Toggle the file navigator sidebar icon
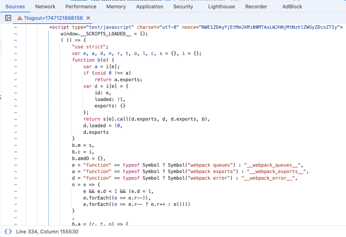 pos(8,18)
